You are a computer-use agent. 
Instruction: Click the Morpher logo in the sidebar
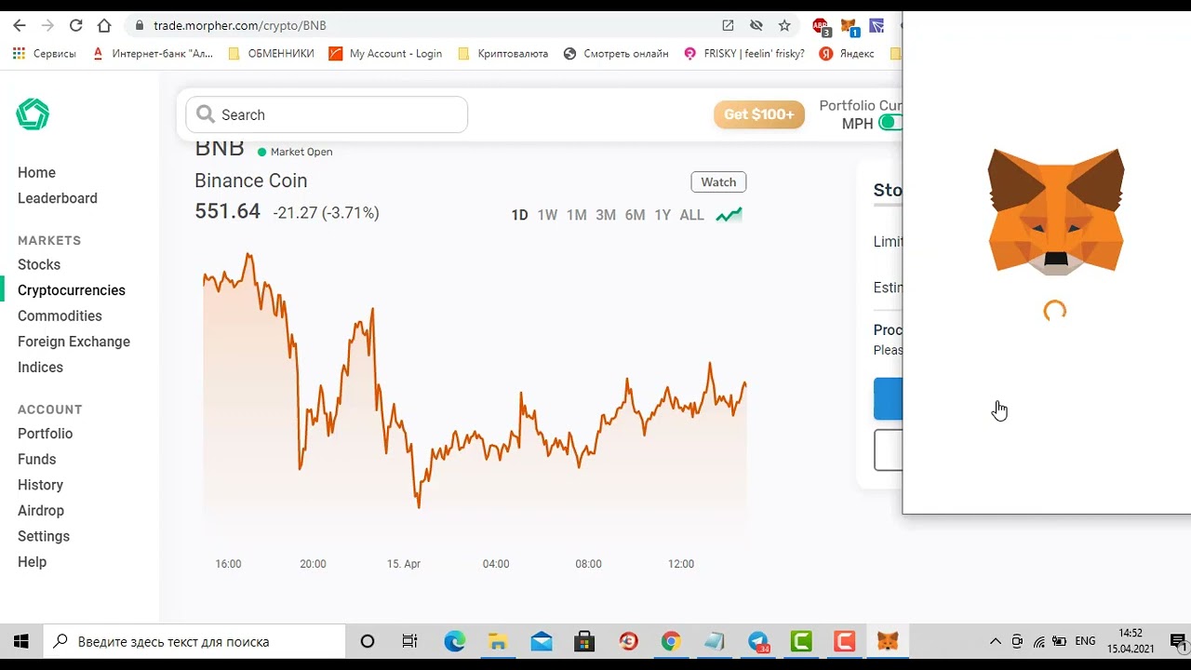[x=33, y=114]
